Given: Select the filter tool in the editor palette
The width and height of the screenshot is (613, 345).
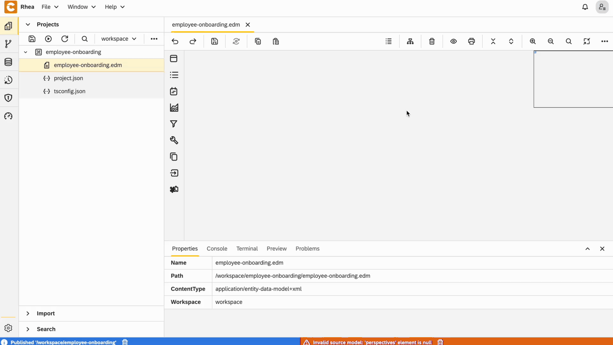Looking at the screenshot, I should (x=174, y=124).
